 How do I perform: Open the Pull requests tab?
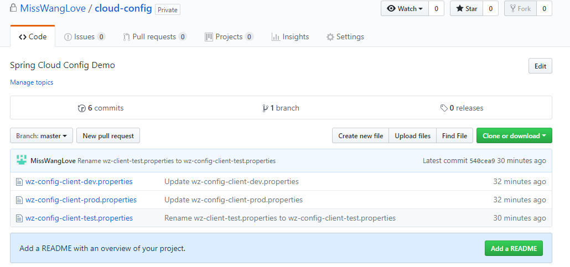click(x=155, y=36)
